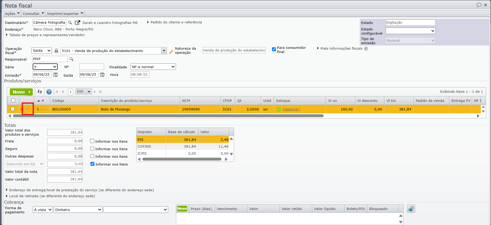Open the 200 items per page dropdown
Viewport: 491px width, 225px height.
click(84, 91)
